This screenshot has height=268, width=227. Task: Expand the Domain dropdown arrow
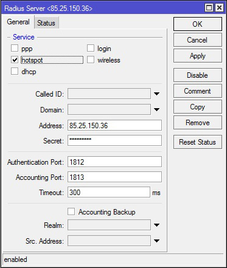point(156,109)
